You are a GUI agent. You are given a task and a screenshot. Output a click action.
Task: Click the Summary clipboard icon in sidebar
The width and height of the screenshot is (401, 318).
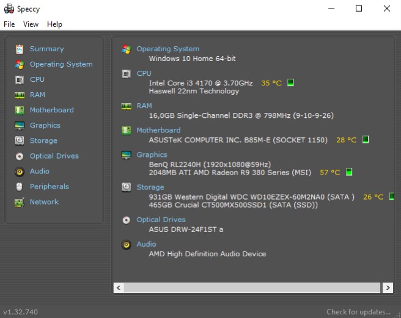(20, 49)
